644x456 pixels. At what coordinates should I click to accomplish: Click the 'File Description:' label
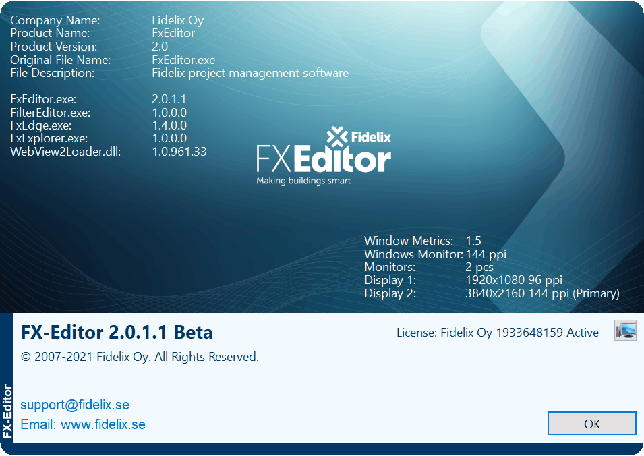(x=52, y=73)
